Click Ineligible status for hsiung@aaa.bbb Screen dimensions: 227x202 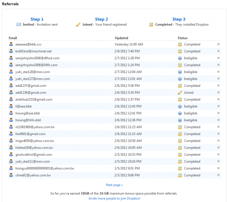pyautogui.click(x=190, y=113)
